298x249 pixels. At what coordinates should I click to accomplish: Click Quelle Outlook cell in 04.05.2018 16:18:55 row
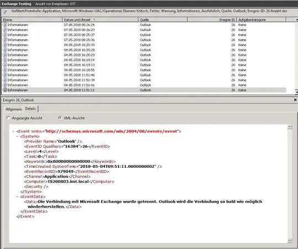145,70
